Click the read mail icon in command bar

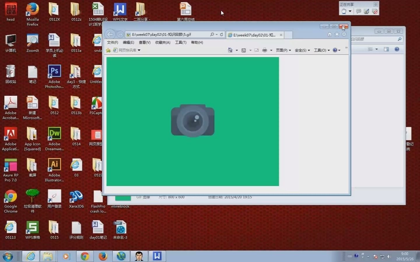[x=256, y=50]
